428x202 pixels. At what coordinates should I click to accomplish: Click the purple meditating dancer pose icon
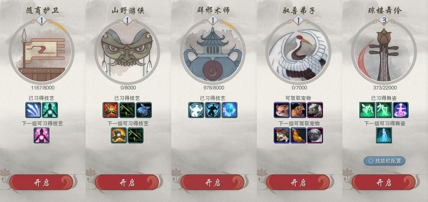(401, 110)
